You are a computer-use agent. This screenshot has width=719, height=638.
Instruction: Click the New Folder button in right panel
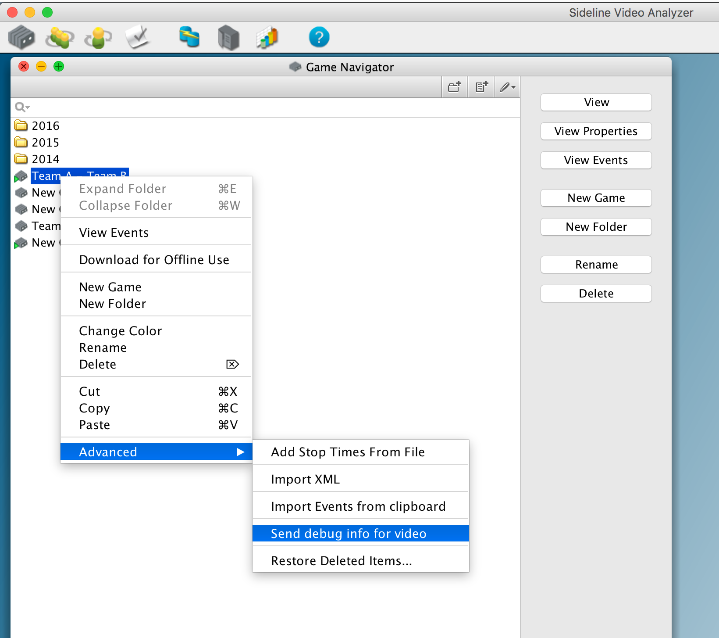[x=596, y=227]
